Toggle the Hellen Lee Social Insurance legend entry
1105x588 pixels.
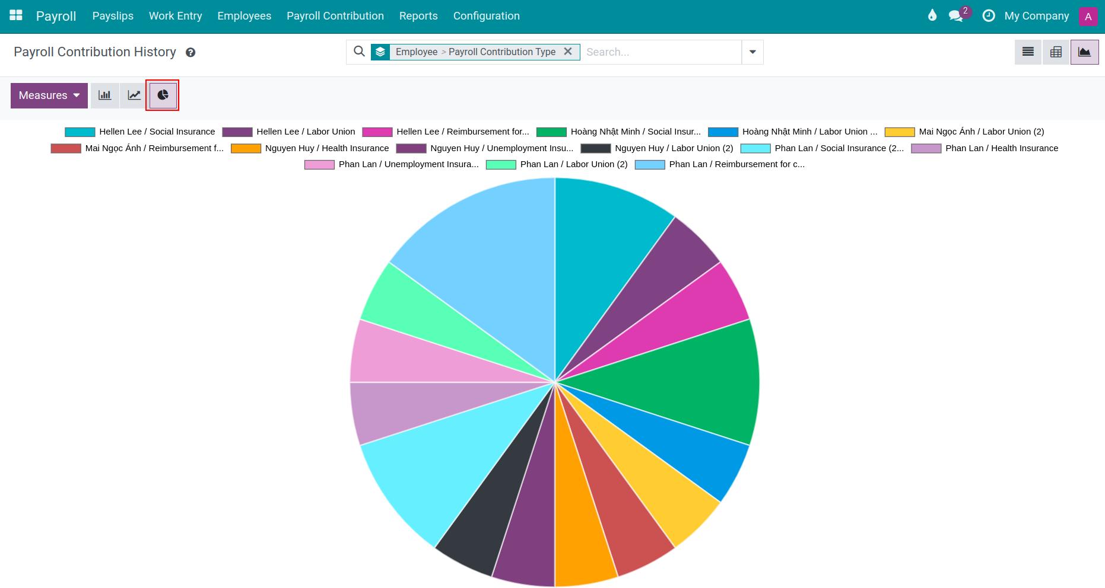[157, 132]
